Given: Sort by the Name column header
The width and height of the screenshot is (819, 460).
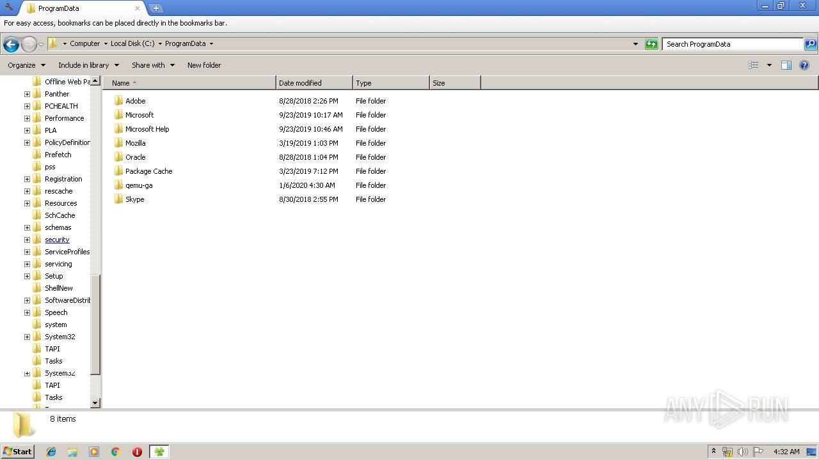Looking at the screenshot, I should 189,83.
